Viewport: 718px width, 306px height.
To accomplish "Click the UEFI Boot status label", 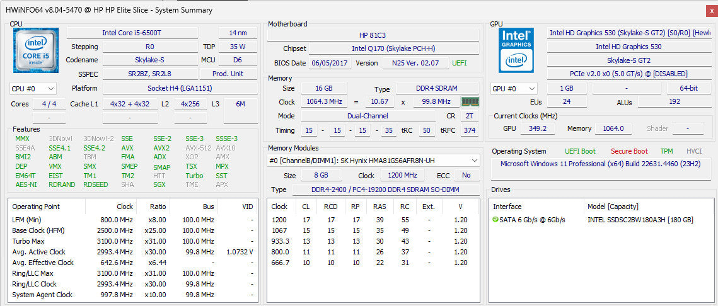I will coord(580,151).
